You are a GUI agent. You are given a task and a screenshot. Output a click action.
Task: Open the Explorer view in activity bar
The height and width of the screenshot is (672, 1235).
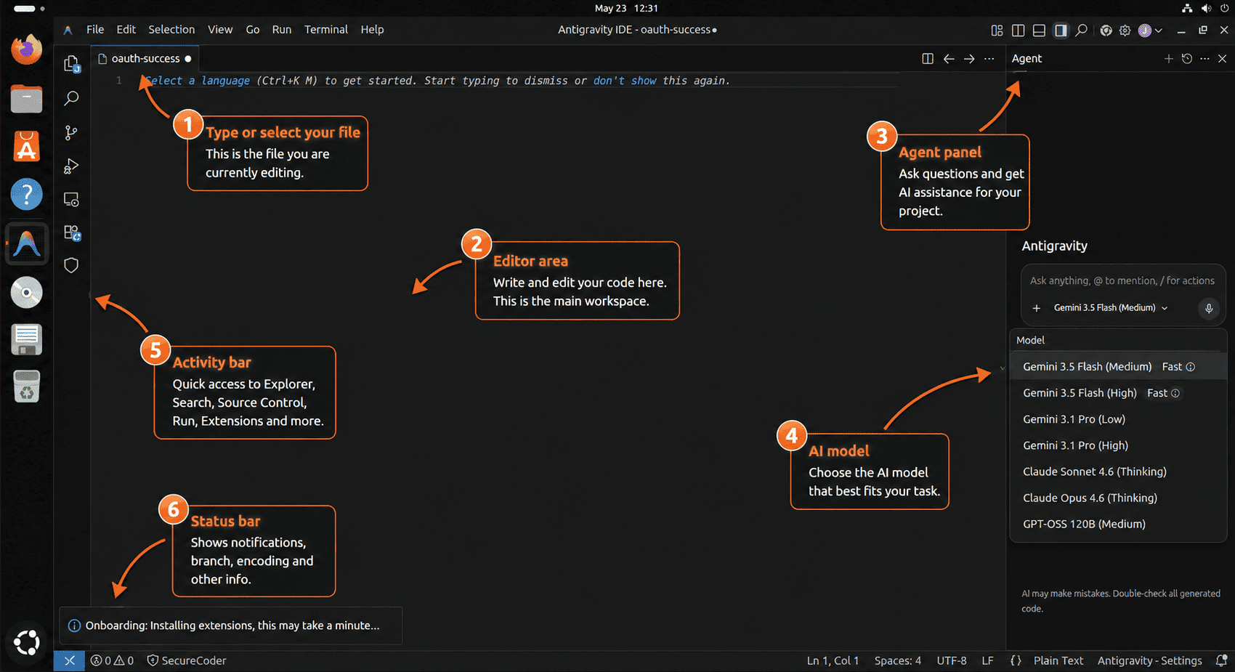coord(71,64)
